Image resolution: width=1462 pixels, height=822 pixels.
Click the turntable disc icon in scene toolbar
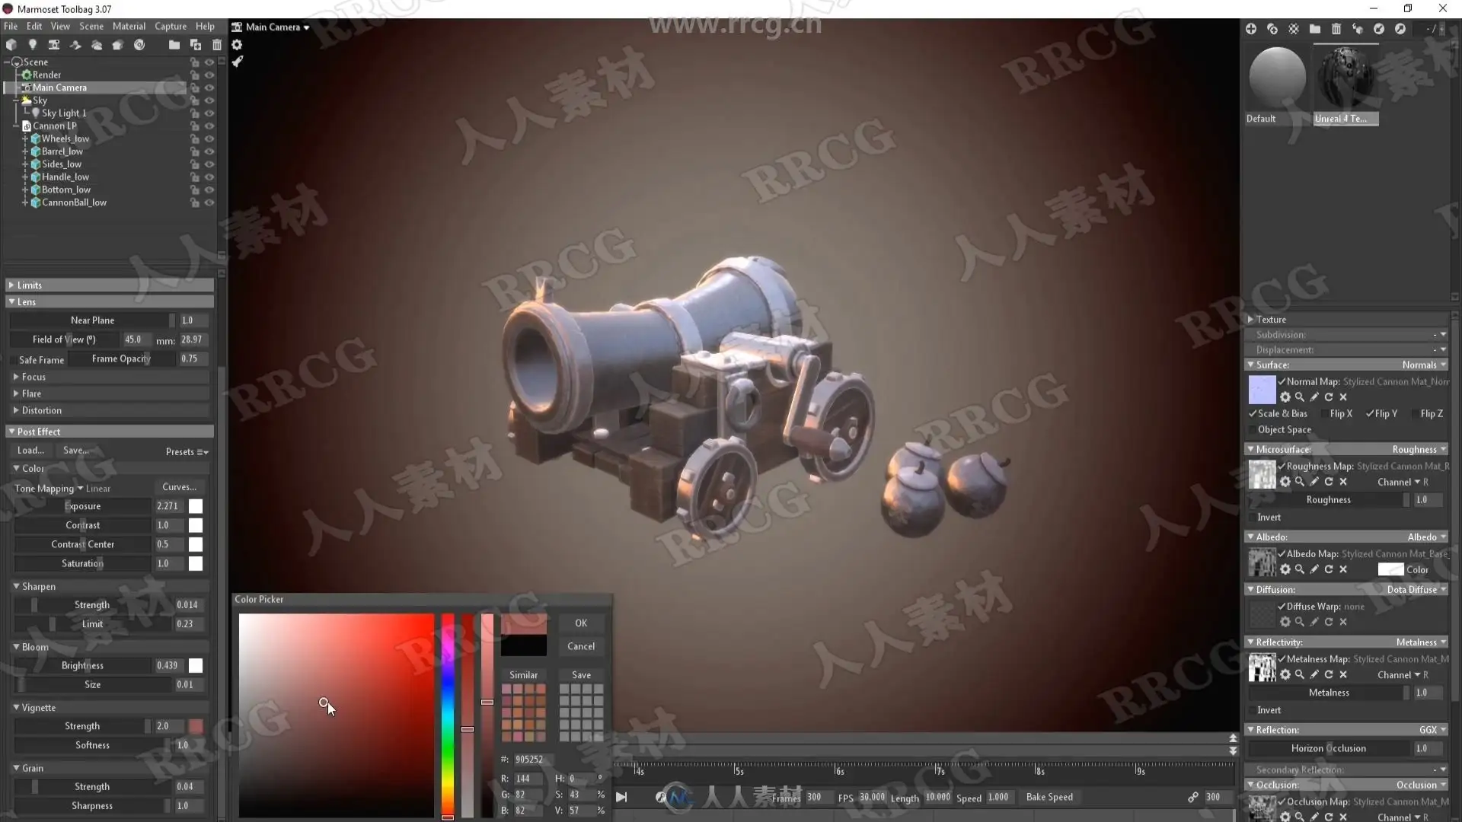(x=139, y=45)
